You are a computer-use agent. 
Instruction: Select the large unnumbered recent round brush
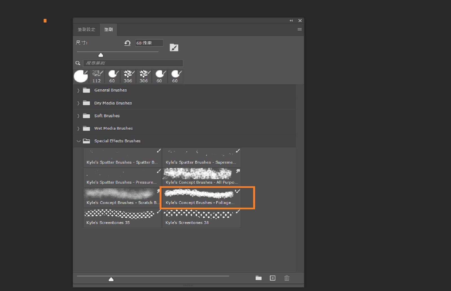tap(81, 76)
